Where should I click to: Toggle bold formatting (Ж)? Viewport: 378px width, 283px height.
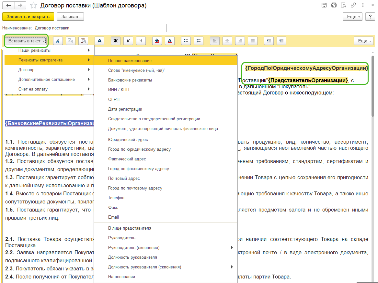coord(115,41)
